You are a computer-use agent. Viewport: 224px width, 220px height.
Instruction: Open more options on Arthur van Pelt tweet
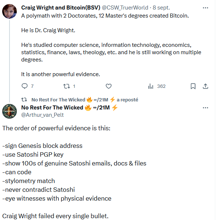pyautogui.click(x=205, y=108)
